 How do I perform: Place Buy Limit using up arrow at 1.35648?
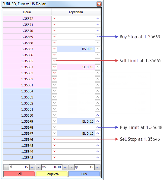(x=97, y=127)
